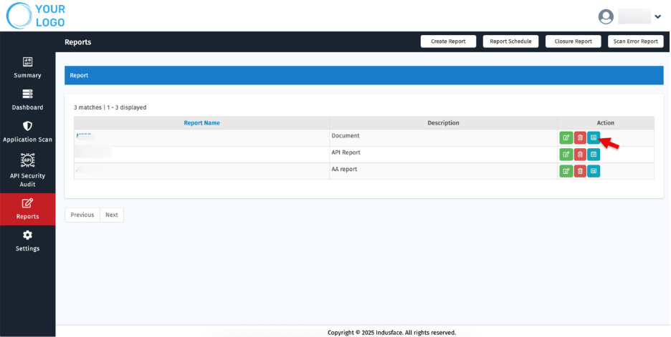This screenshot has width=671, height=337.
Task: Click the Your Logo image
Action: pos(36,16)
